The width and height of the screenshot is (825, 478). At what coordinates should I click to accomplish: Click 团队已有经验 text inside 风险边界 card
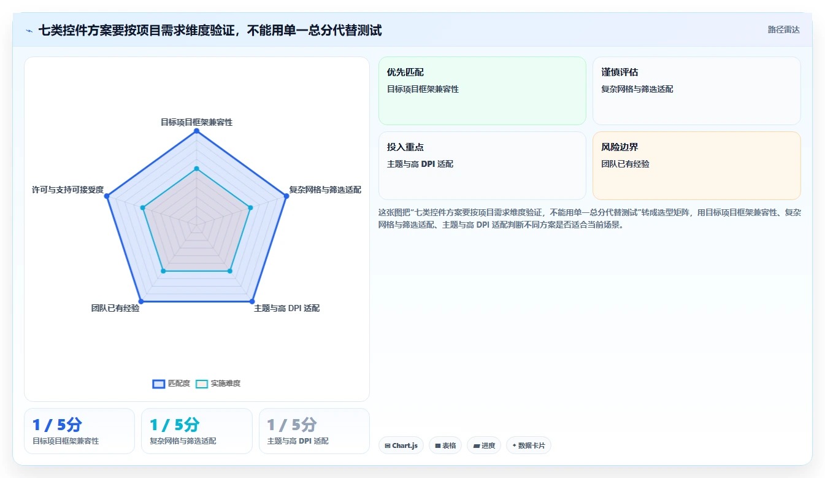[x=626, y=164]
